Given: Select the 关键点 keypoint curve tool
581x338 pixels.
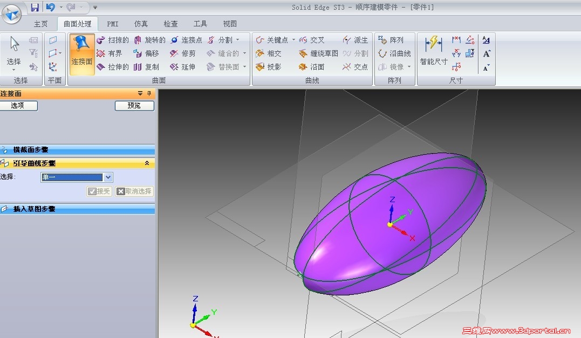Looking at the screenshot, I should (272, 40).
